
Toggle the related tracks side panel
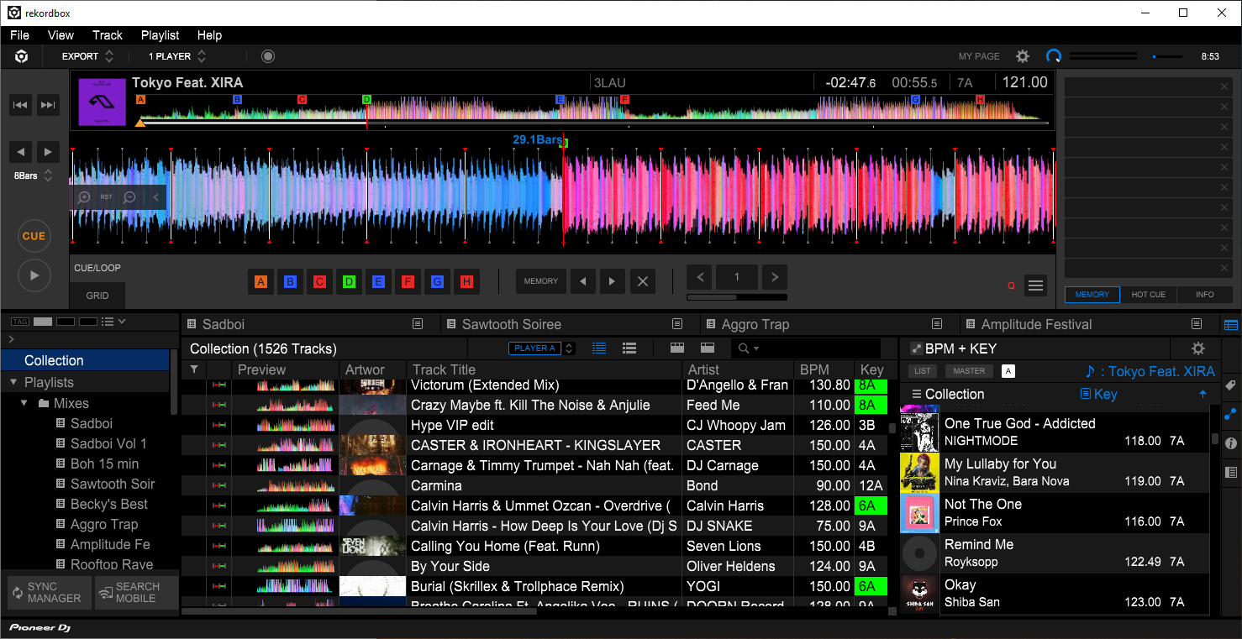pos(1231,414)
